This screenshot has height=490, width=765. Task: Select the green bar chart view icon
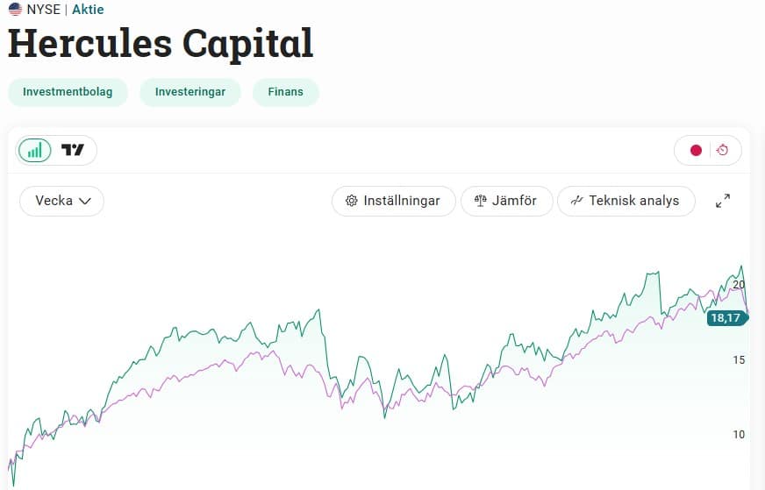(34, 150)
